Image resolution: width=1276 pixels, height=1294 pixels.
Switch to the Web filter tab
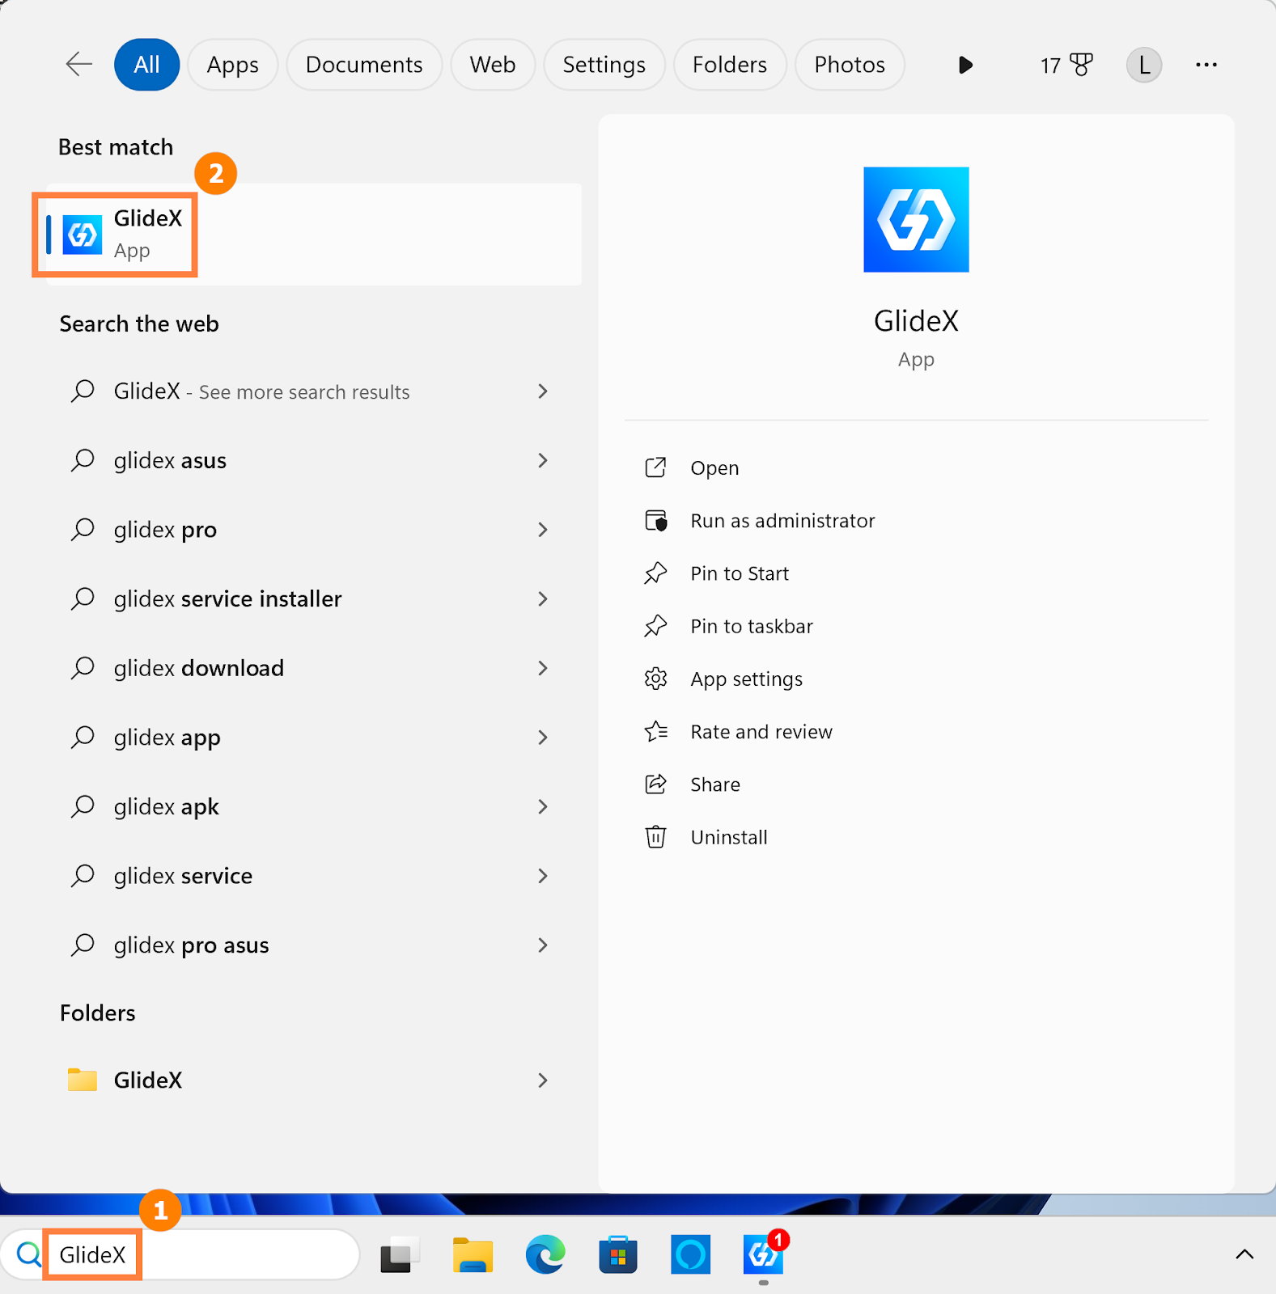point(493,65)
